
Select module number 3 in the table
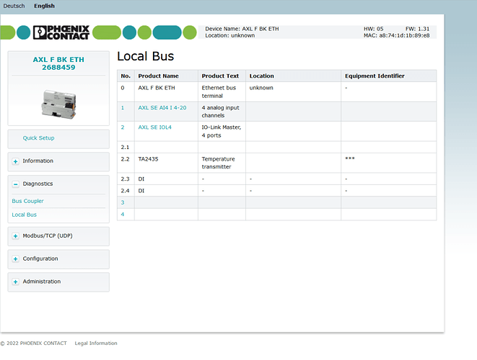[123, 202]
